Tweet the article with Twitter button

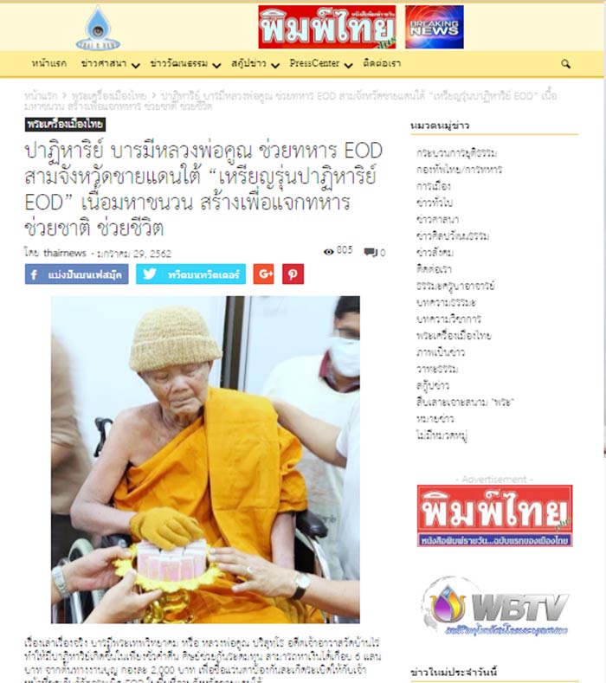click(190, 274)
